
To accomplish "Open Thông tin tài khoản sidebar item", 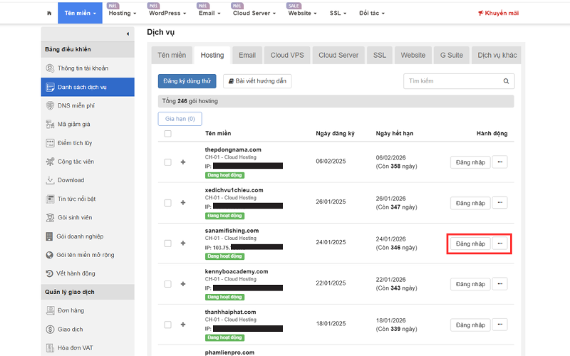I will coord(88,68).
